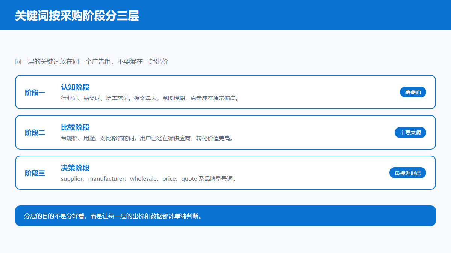Click the footer note 分层的目的不是分好看
451x253 pixels.
[225, 216]
